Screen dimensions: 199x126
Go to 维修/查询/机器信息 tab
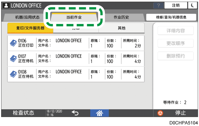click(171, 18)
